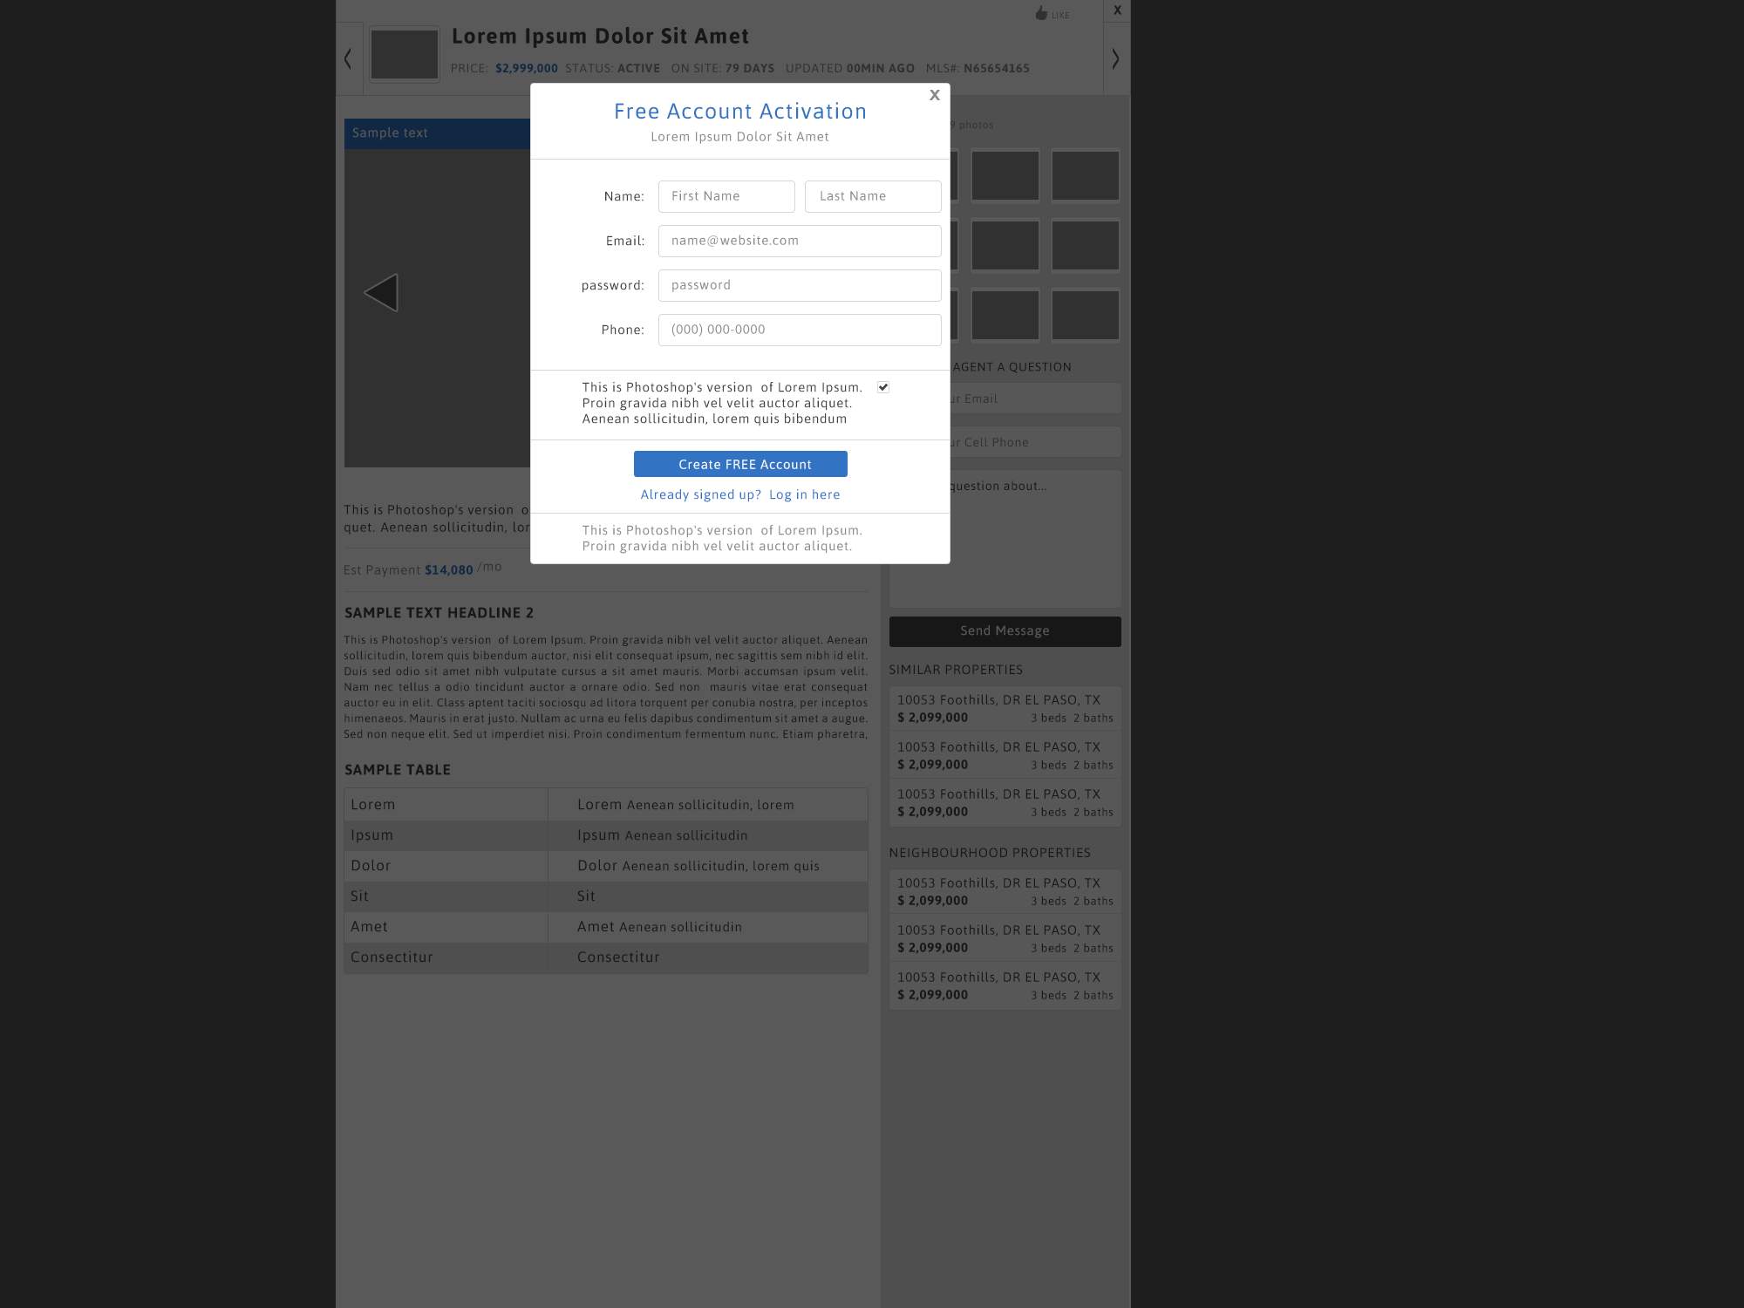Viewport: 1744px width, 1308px height.
Task: Click the 'Lorem' row label in the sample table
Action: (x=372, y=805)
